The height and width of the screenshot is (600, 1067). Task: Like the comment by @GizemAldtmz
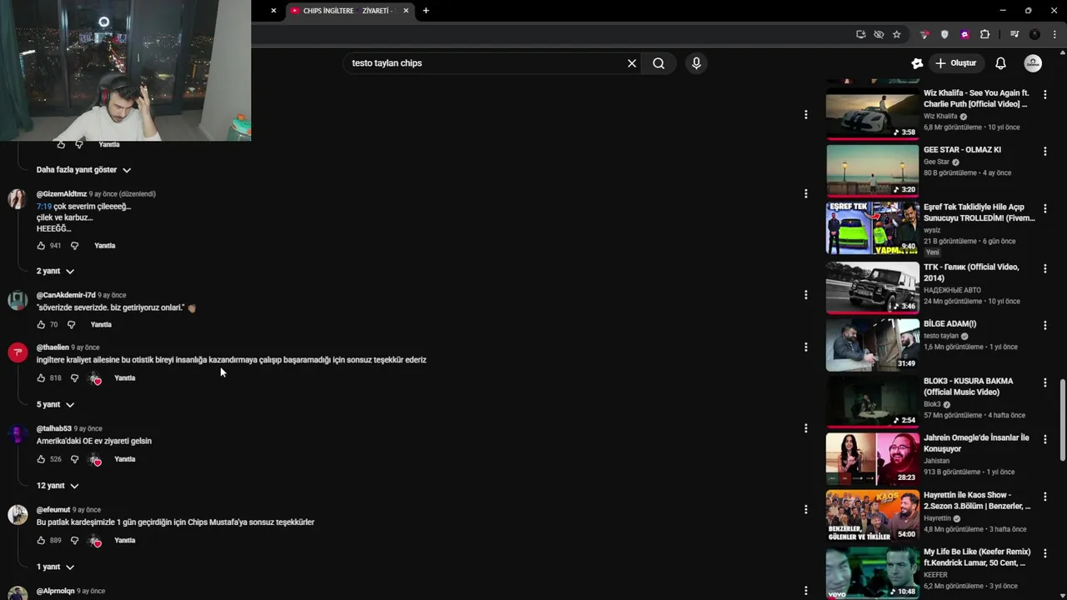pos(41,246)
